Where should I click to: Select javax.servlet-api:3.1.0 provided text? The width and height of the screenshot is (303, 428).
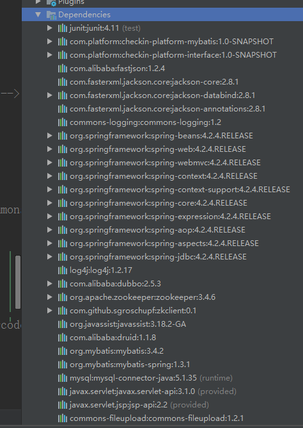coord(153,391)
